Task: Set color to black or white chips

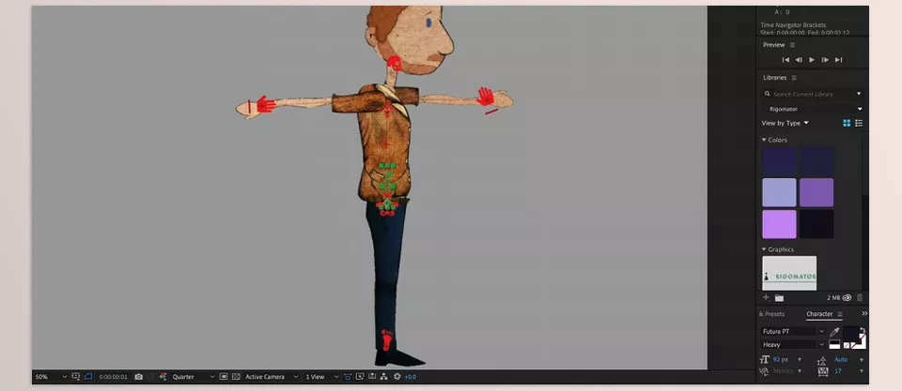Action: coord(834,344)
